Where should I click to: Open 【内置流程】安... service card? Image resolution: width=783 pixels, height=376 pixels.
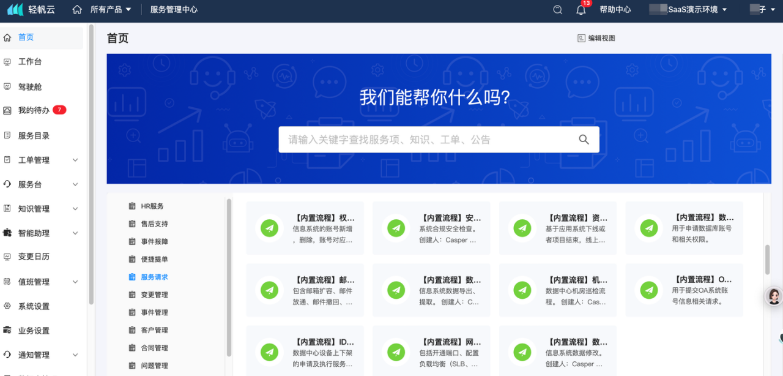431,228
